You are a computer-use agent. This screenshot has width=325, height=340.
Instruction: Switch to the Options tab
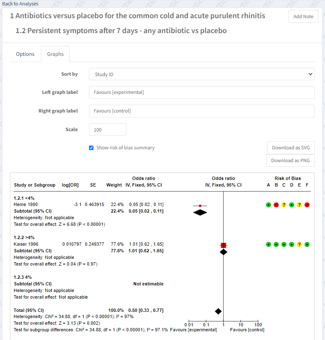point(25,54)
